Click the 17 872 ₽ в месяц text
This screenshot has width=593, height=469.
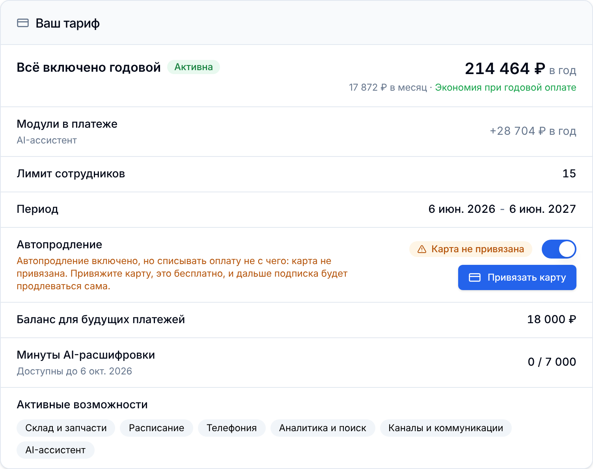click(388, 87)
